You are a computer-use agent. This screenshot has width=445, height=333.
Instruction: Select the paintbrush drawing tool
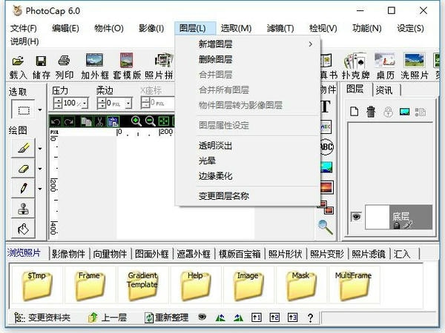point(23,148)
